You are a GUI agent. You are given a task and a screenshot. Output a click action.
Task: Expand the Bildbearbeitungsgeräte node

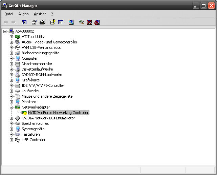12,53
